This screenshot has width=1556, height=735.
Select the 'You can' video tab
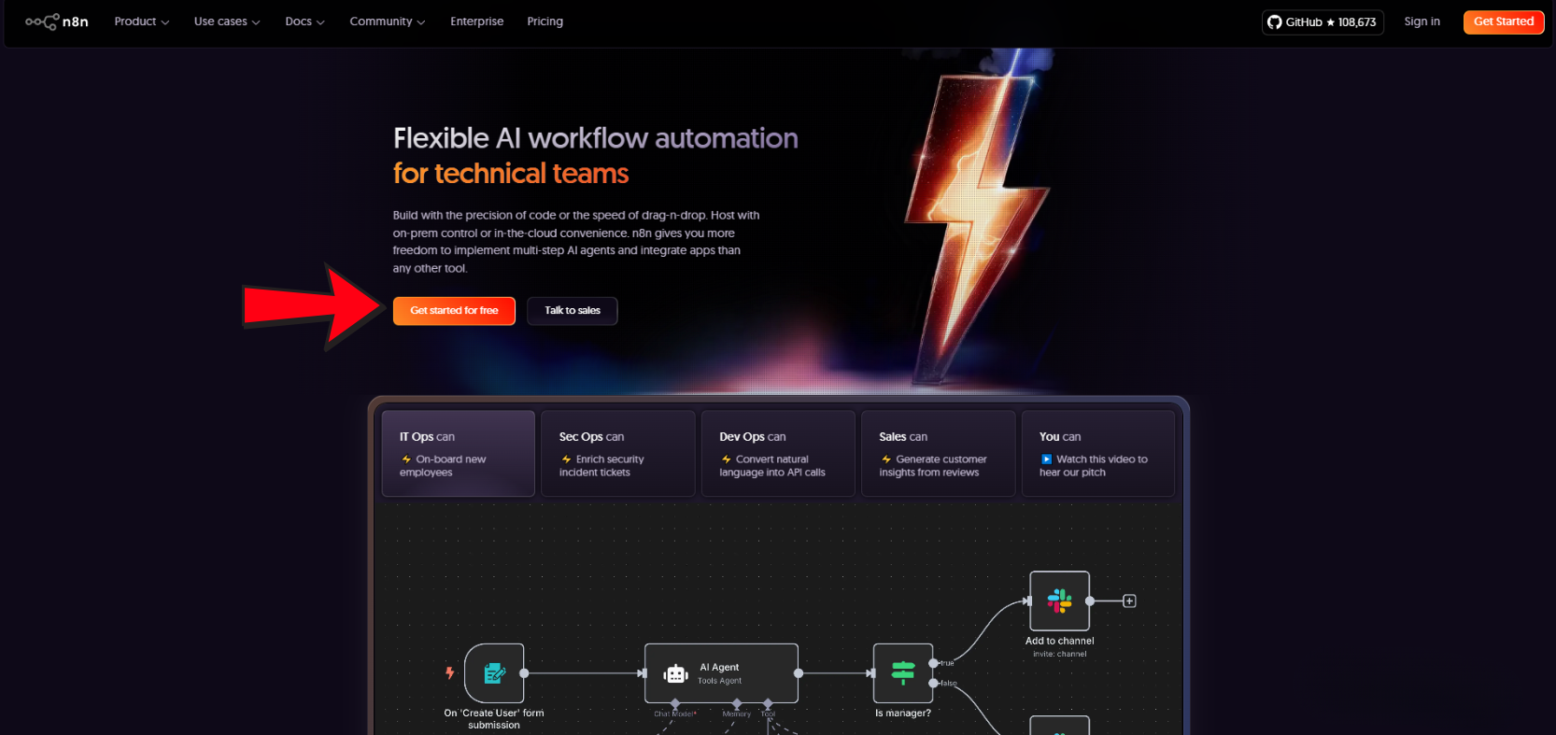[1098, 453]
